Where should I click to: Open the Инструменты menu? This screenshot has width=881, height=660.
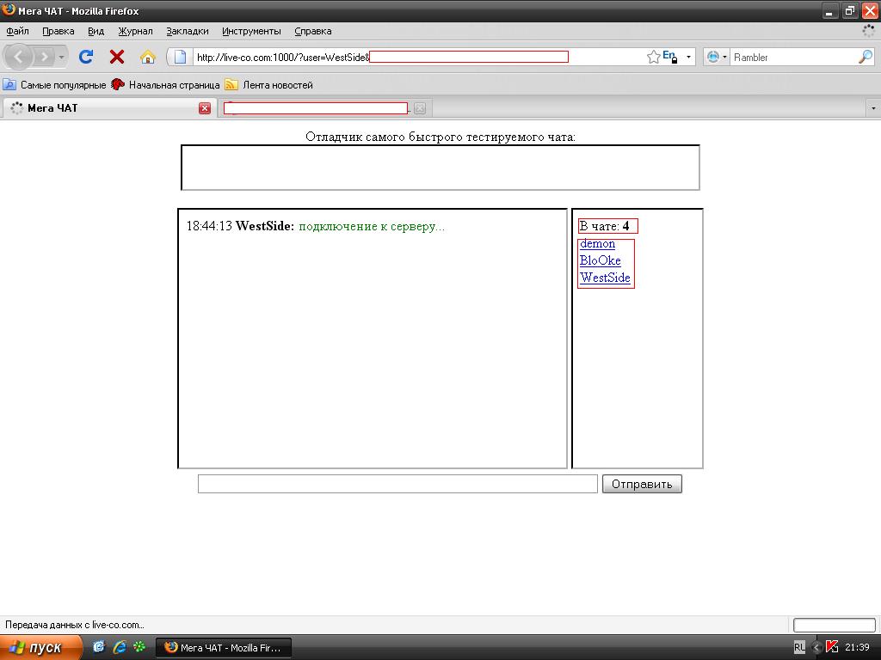coord(251,31)
